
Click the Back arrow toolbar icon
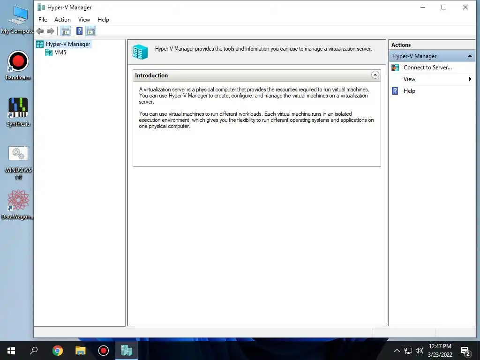40,31
